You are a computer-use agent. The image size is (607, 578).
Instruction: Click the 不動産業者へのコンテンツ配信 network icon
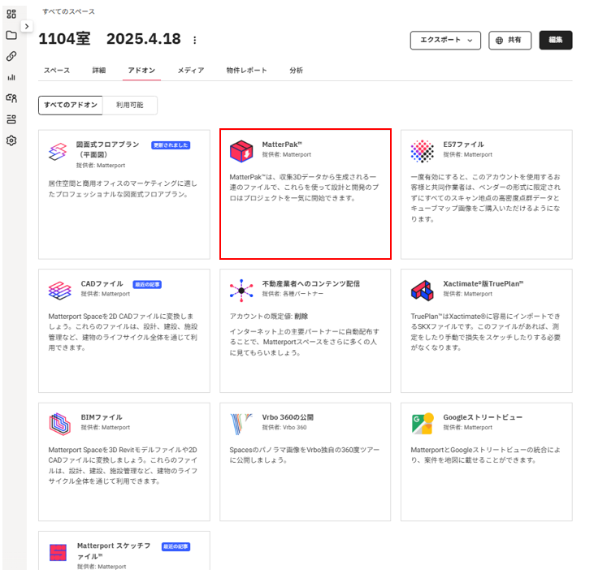coord(241,291)
